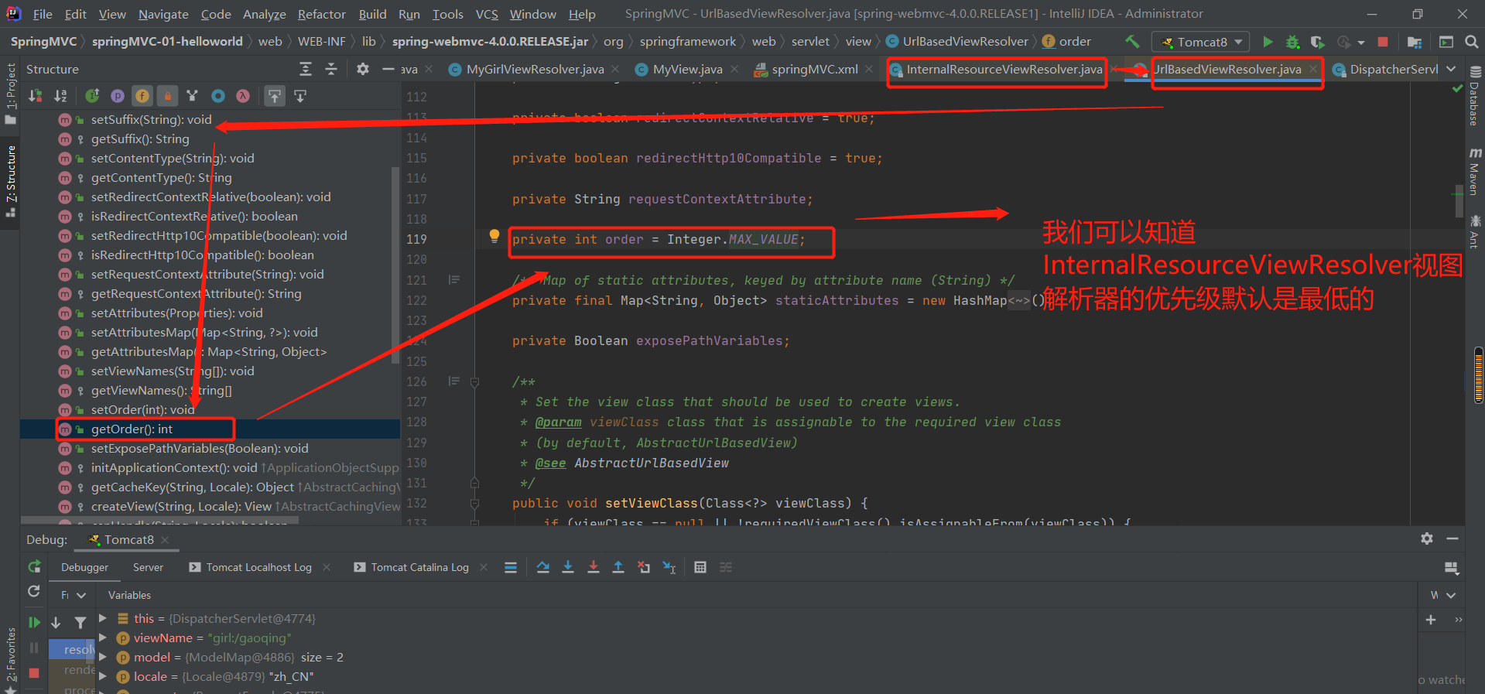
Task: Click the Step Out debugger icon
Action: coord(618,567)
